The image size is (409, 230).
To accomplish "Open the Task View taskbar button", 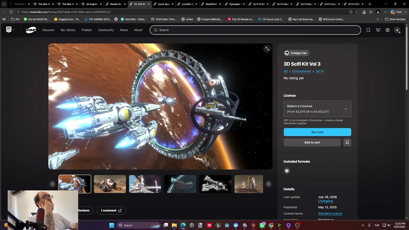I will (166, 225).
